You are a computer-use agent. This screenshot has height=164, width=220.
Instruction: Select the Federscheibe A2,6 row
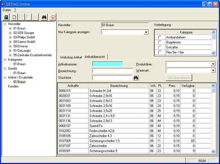point(134,131)
